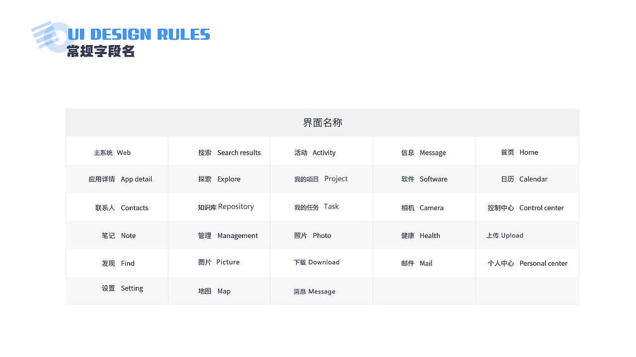Click the 活动 Activity cell
This screenshot has height=357, width=636.
pyautogui.click(x=315, y=153)
